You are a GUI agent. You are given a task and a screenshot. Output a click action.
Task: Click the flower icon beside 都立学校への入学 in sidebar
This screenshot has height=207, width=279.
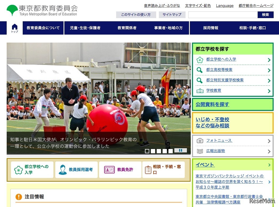click(x=200, y=60)
